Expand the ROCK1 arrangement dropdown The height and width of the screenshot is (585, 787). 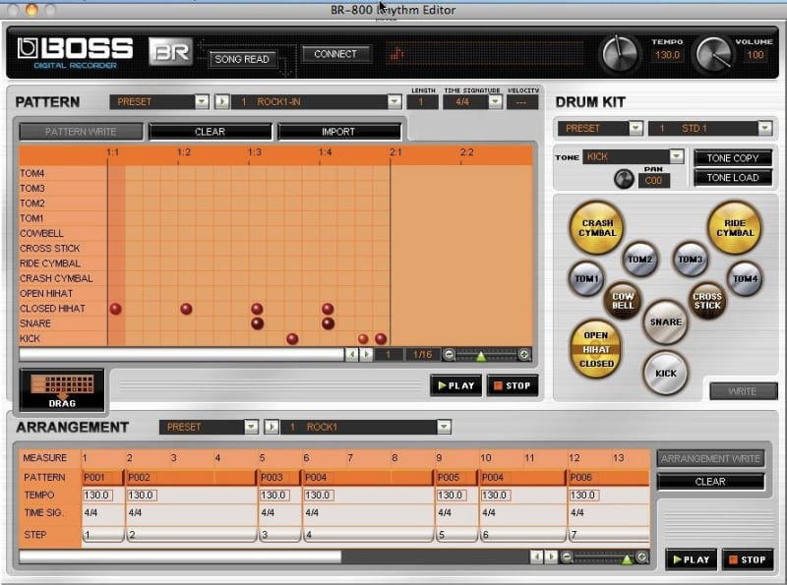point(444,427)
